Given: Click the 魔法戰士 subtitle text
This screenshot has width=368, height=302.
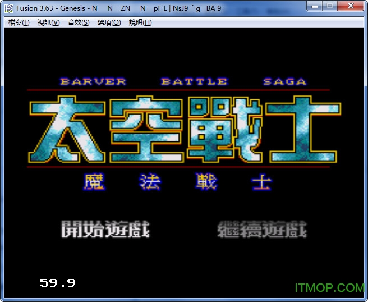Looking at the screenshot, I should point(178,182).
